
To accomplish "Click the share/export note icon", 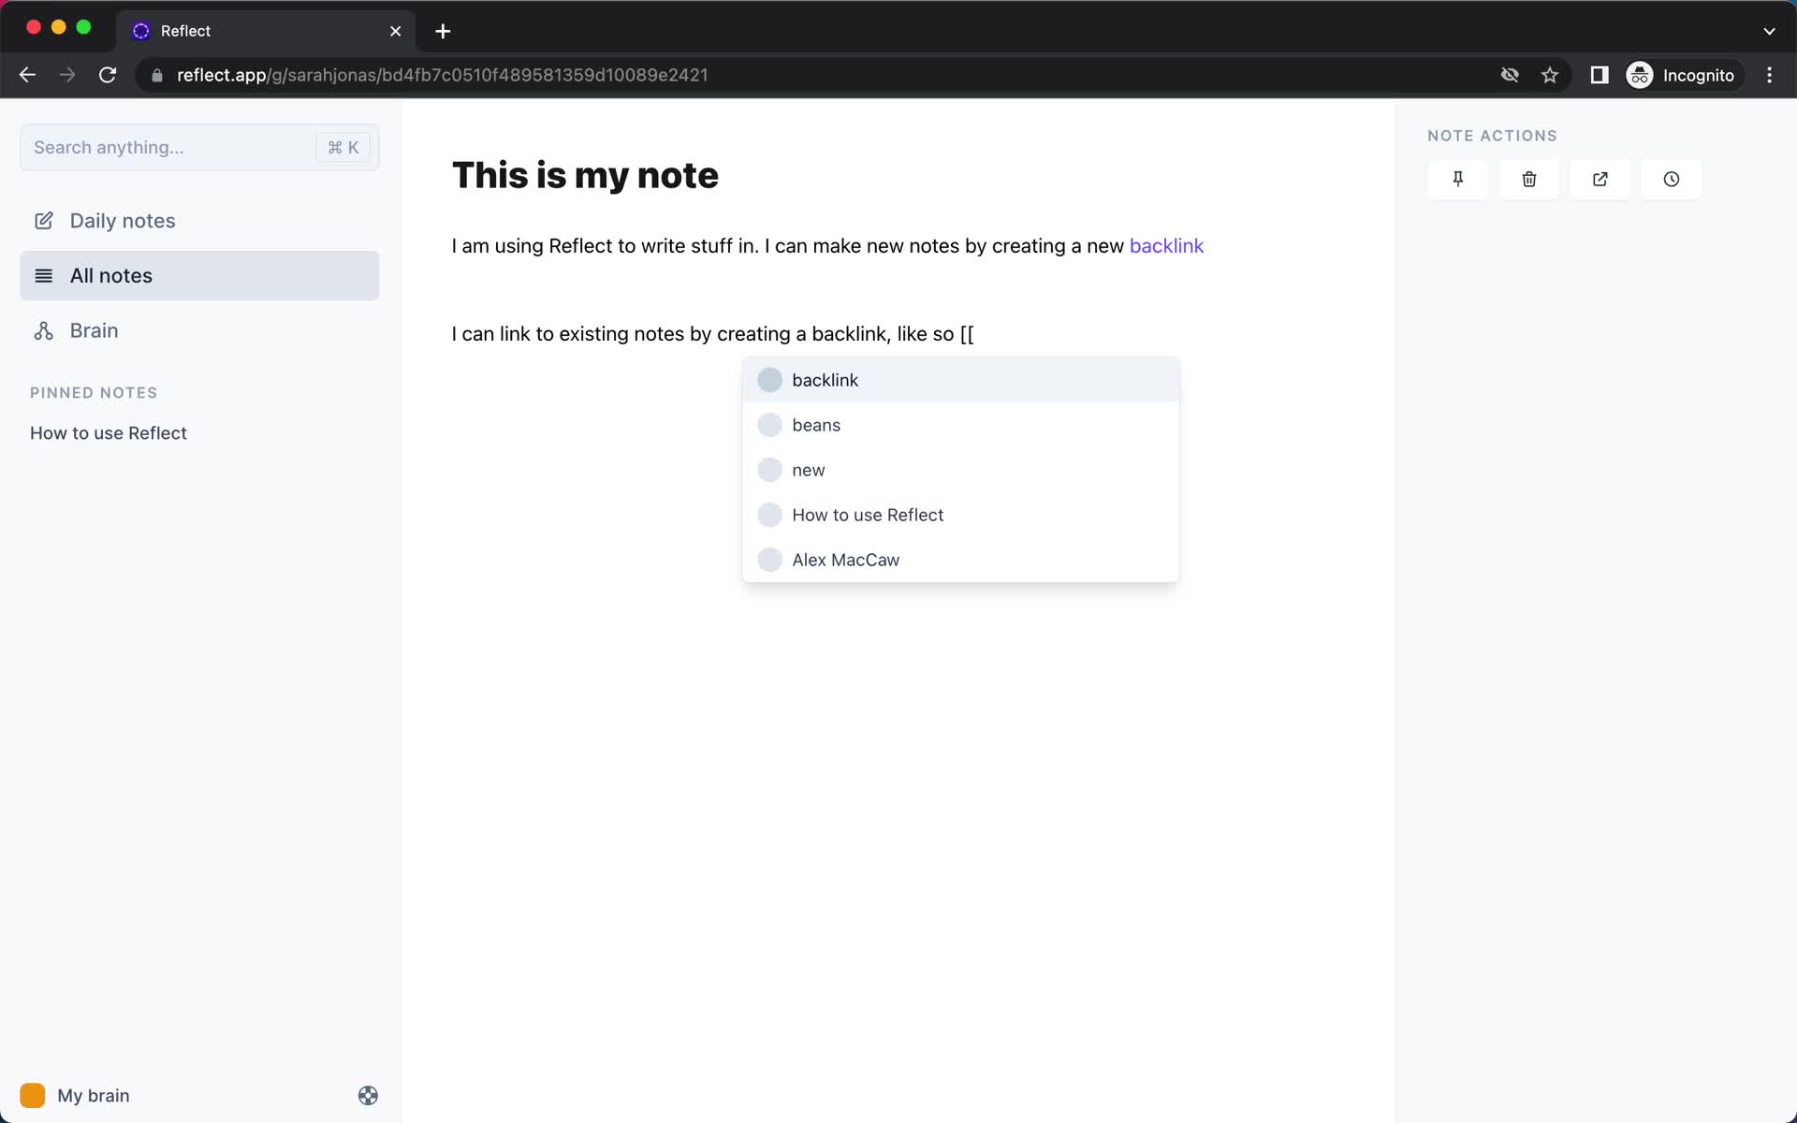I will [x=1600, y=179].
